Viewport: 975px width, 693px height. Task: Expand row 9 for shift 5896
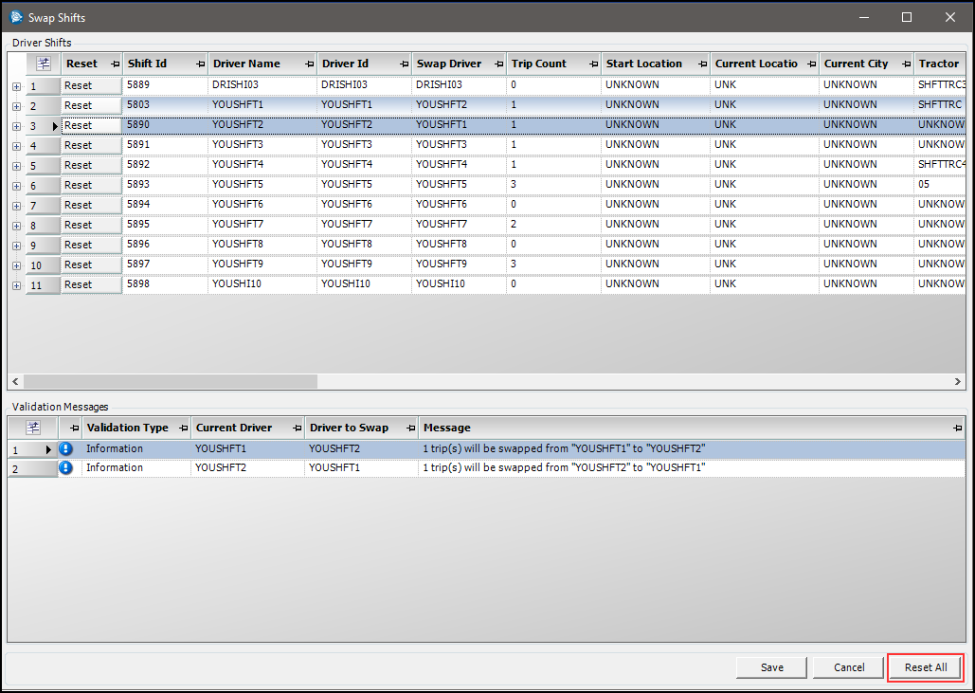tap(17, 246)
